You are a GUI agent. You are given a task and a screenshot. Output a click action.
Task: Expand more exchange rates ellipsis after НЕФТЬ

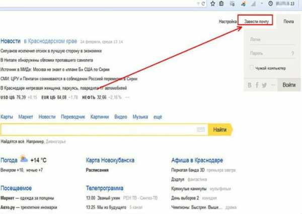(127, 97)
